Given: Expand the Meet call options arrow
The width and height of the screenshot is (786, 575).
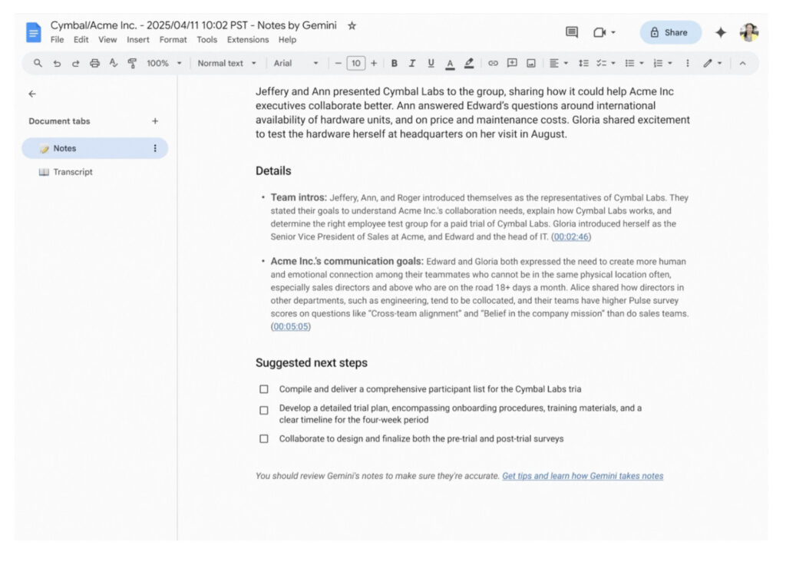Looking at the screenshot, I should [x=613, y=32].
